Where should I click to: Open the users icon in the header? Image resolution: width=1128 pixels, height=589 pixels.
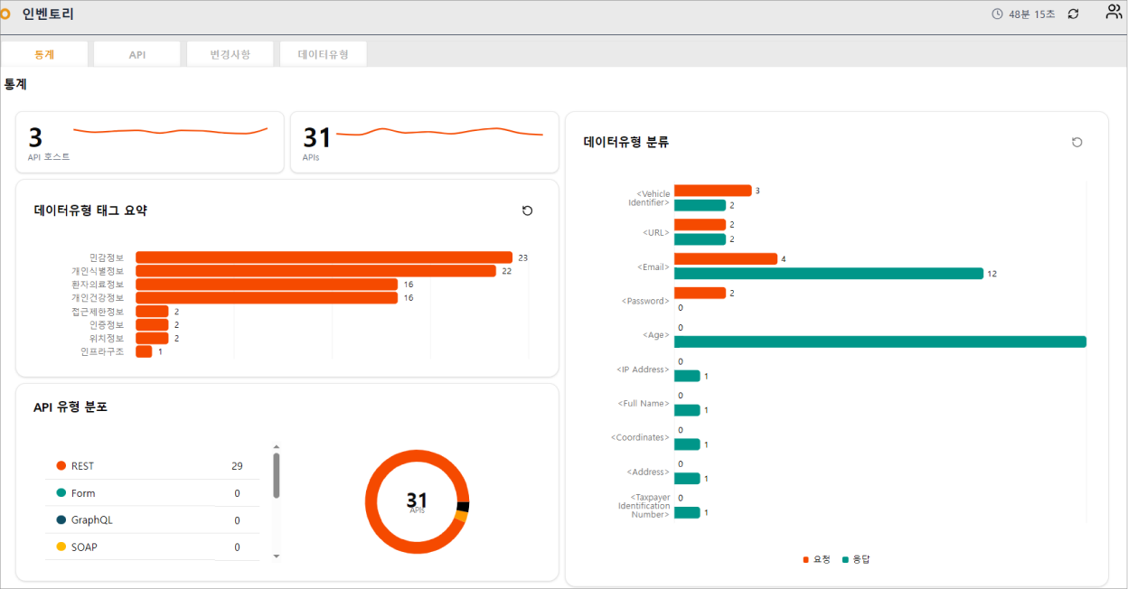(x=1114, y=12)
